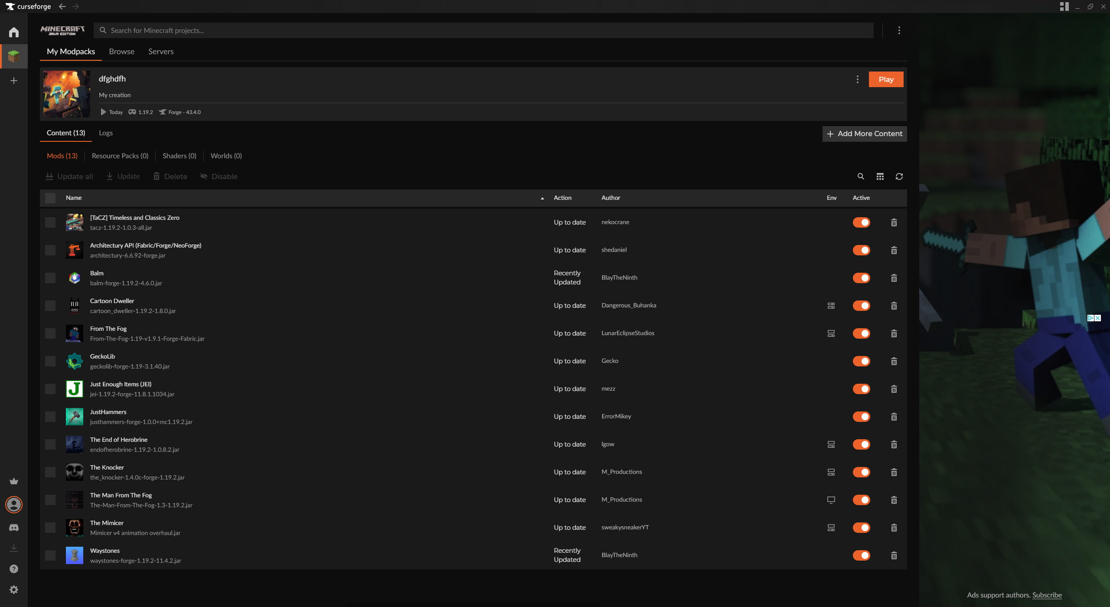Toggle the window layout icon in title bar
Screen dimensions: 1110x607
[x=1064, y=7]
